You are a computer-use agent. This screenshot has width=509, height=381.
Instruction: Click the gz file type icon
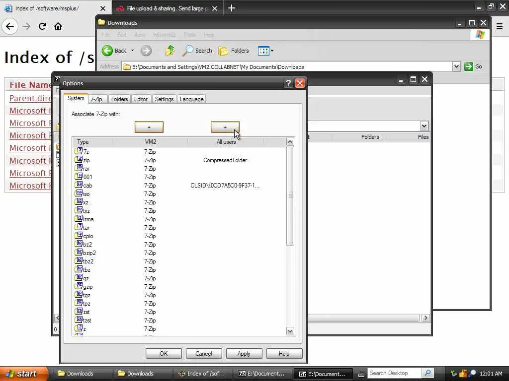point(79,277)
